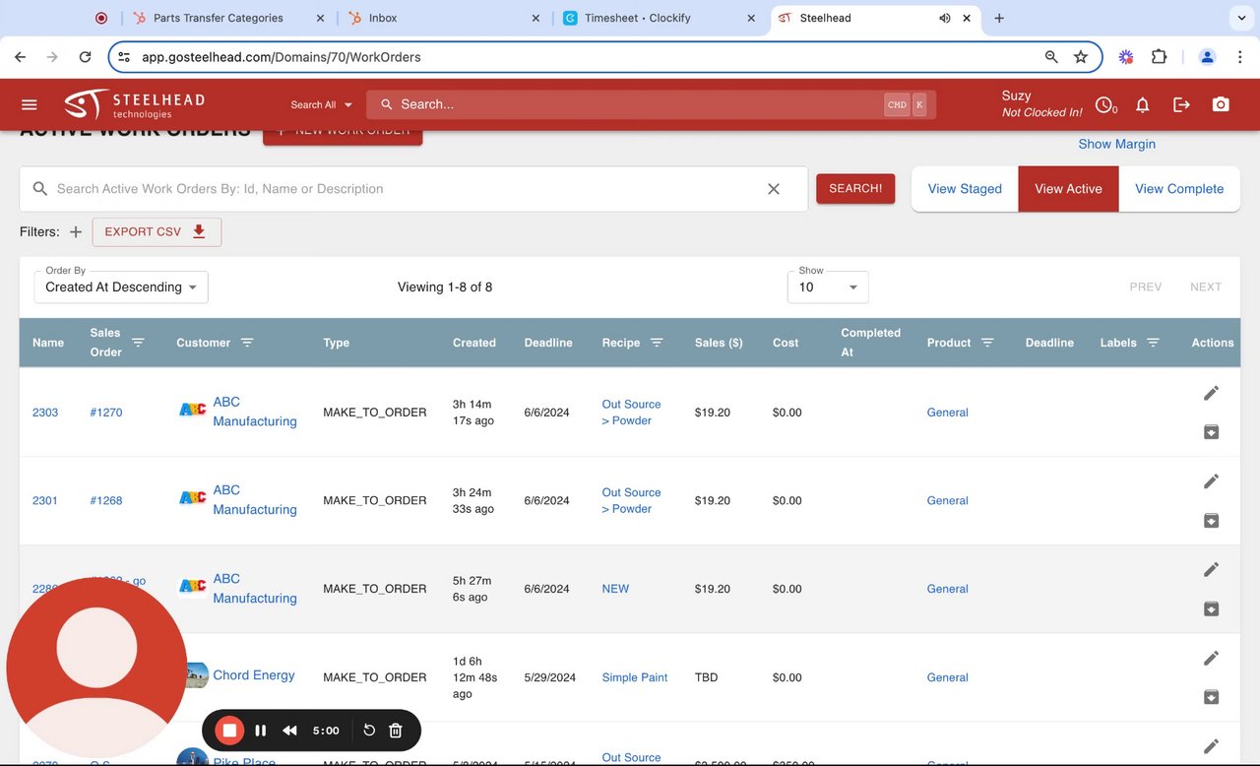
Task: Rewind the recording
Action: coord(289,731)
